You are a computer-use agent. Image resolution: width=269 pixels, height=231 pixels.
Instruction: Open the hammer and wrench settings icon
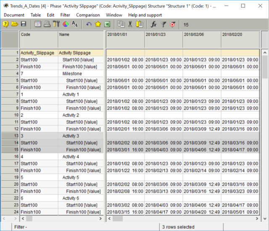pos(56,24)
